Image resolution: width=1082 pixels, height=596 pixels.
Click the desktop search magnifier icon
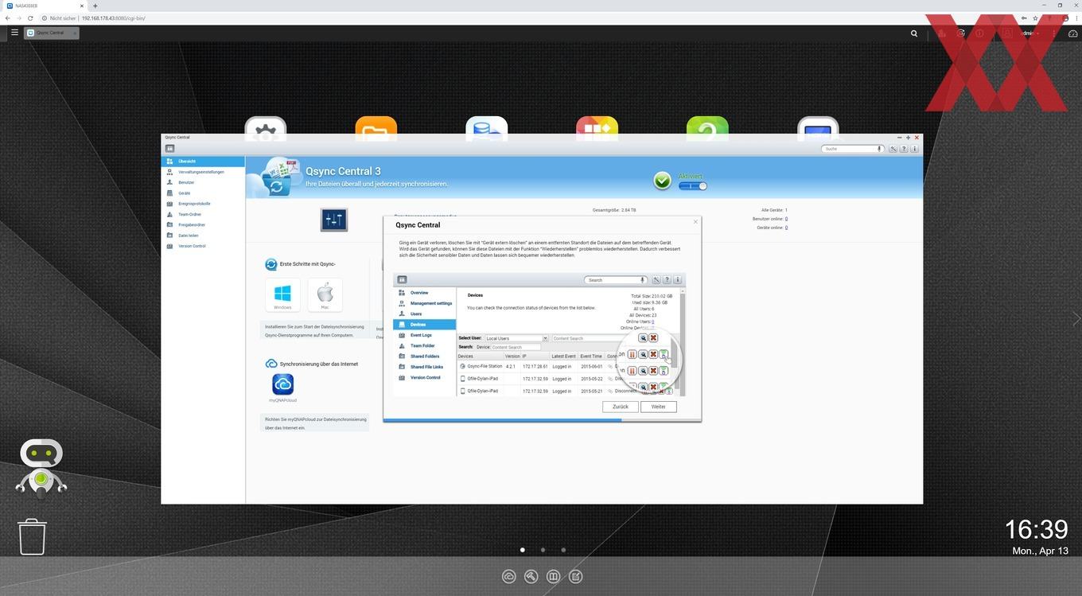pyautogui.click(x=914, y=33)
